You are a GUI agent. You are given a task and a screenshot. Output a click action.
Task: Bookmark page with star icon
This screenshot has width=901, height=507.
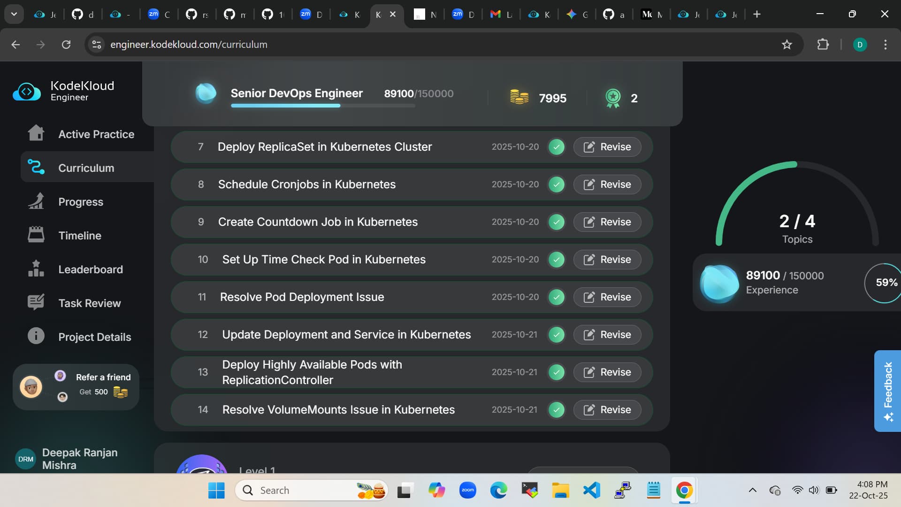[x=786, y=45]
